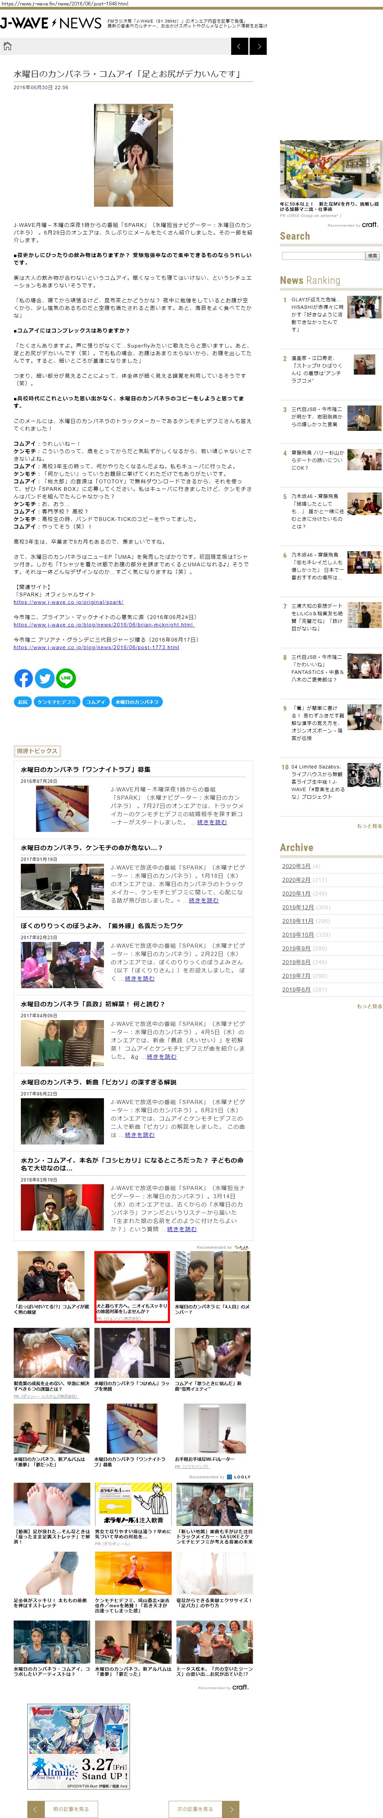Share the article on Twitter
Screen dimensions: 383x1818
[x=45, y=678]
